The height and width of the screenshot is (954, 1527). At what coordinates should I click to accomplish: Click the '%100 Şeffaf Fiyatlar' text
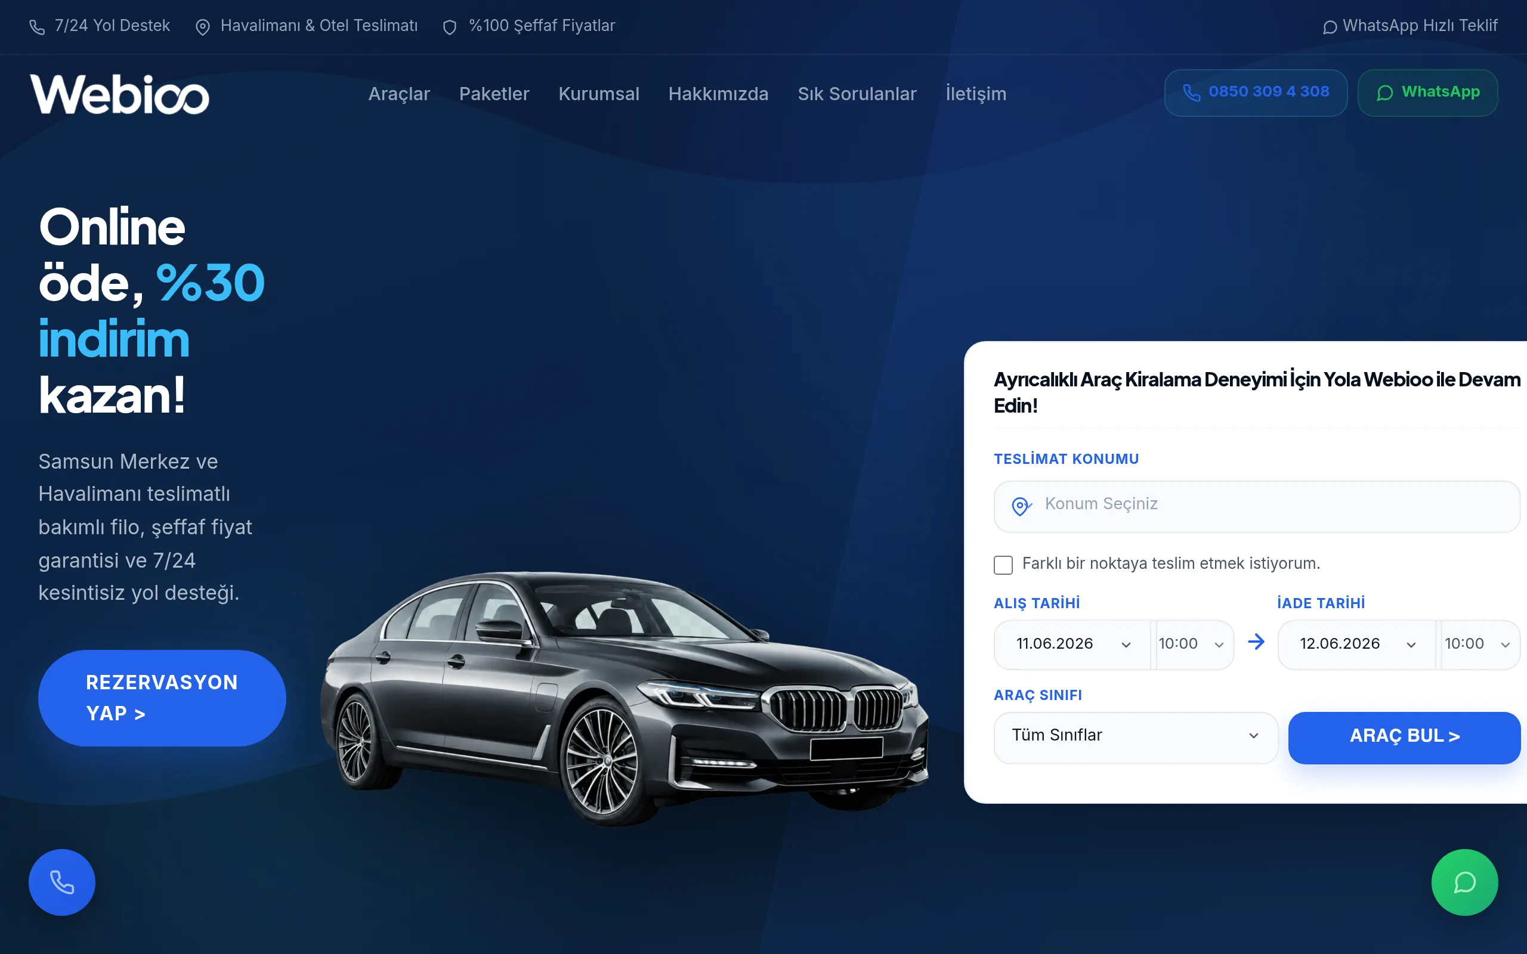click(542, 26)
